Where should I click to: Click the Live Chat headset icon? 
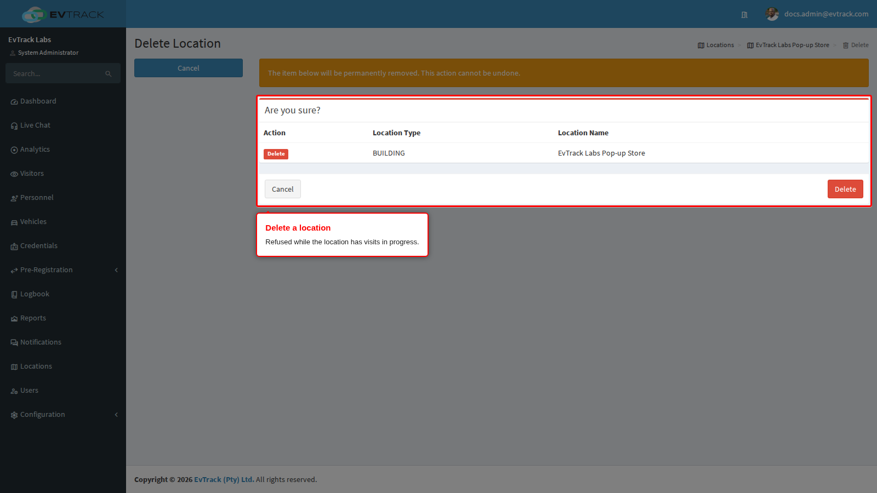point(14,126)
